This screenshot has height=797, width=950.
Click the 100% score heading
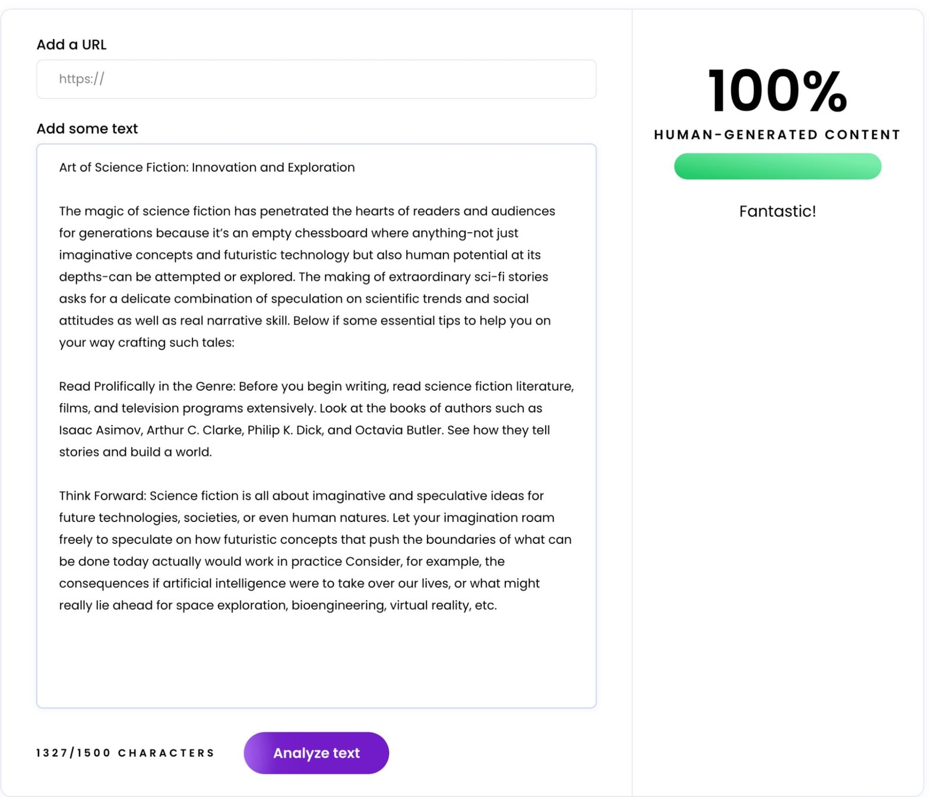pyautogui.click(x=777, y=91)
